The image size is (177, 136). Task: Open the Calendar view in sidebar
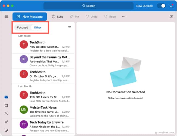6,105
